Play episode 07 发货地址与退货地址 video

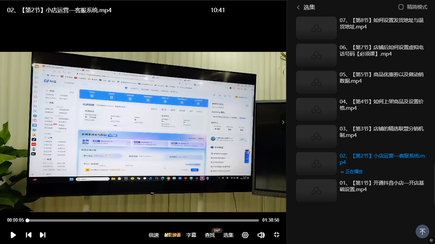point(381,23)
